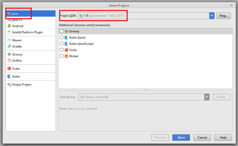Click the splitter handle below frameworks list

click(x=145, y=90)
